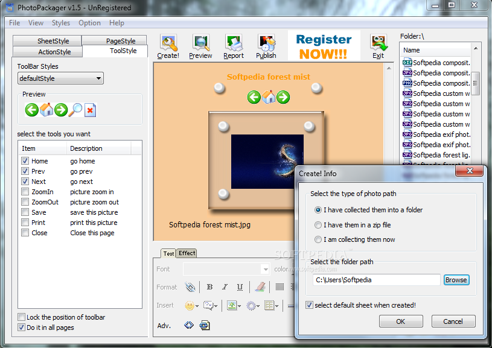The image size is (492, 348).
Task: Open the Font combo box
Action: click(x=226, y=269)
